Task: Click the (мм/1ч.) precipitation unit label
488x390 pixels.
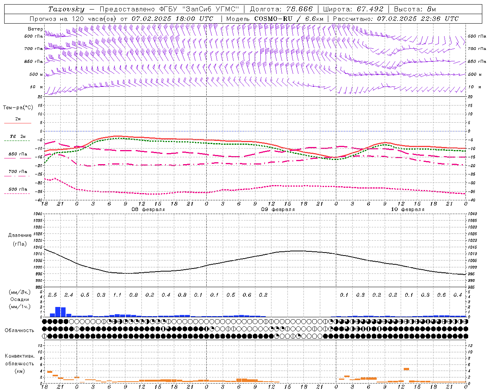Action: click(19, 307)
